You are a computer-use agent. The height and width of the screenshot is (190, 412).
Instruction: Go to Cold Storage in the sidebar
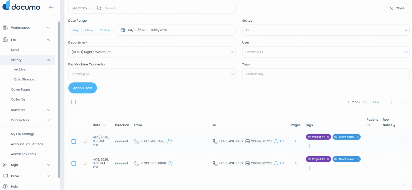(24, 79)
